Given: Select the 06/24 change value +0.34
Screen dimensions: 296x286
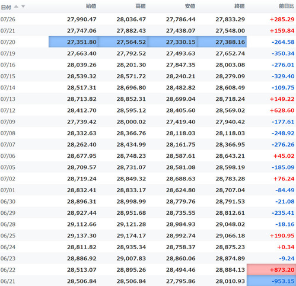Looking at the screenshot, I should click(286, 247).
